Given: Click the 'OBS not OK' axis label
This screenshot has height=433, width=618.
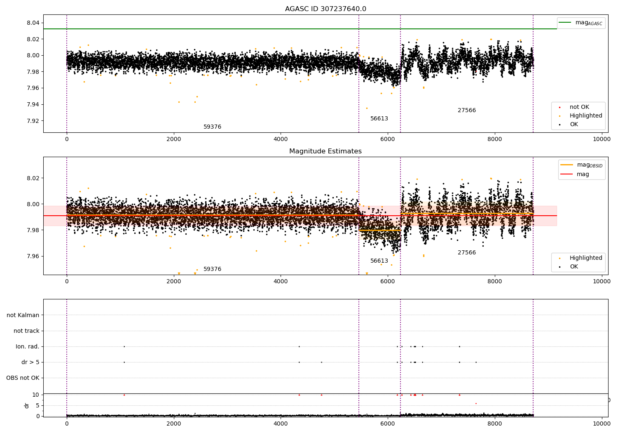Looking at the screenshot, I should point(23,378).
